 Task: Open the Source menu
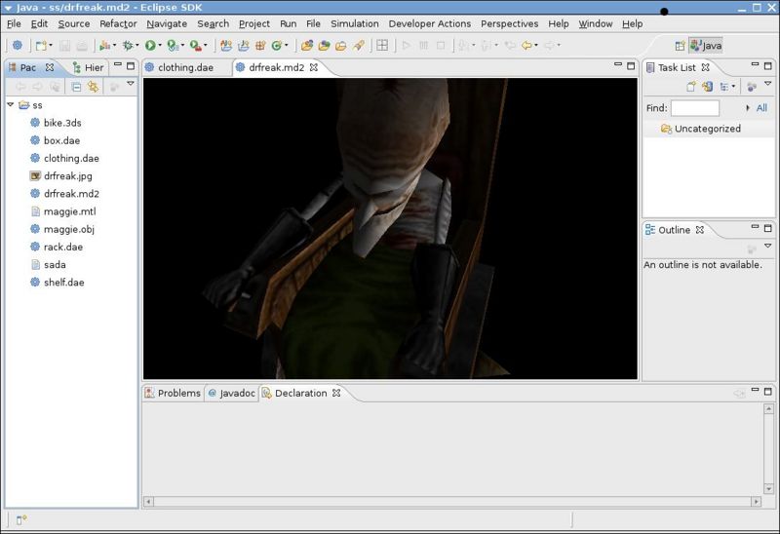(74, 23)
